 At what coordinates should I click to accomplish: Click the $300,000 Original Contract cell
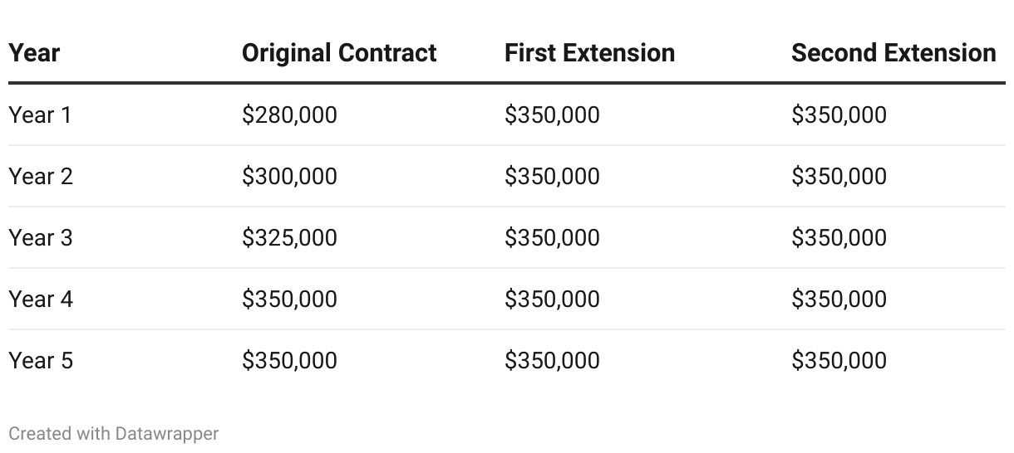(x=289, y=176)
